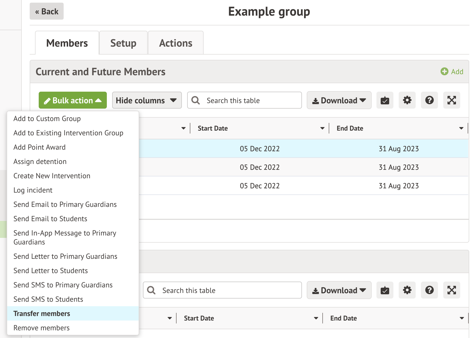The height and width of the screenshot is (338, 474).
Task: Focus the upper Search this table field
Action: point(244,100)
